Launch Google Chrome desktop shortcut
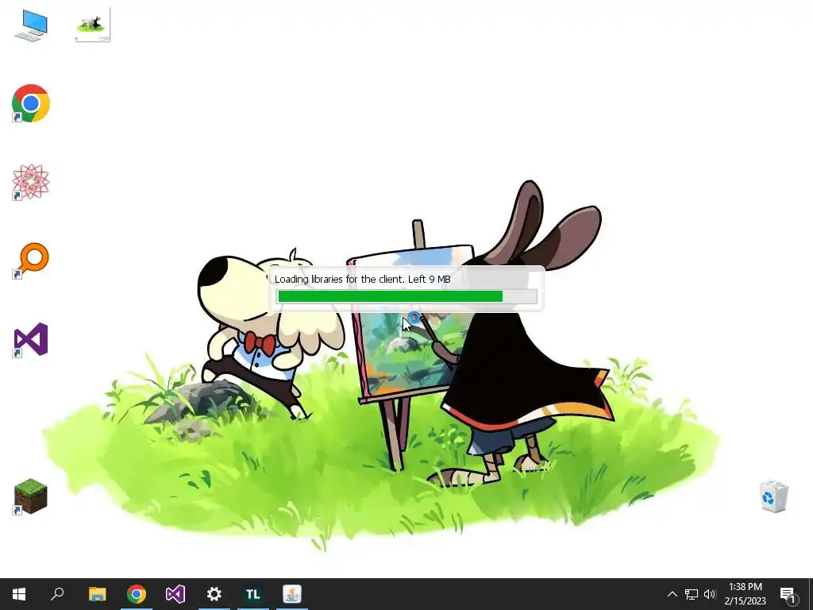This screenshot has height=610, width=813. [31, 103]
